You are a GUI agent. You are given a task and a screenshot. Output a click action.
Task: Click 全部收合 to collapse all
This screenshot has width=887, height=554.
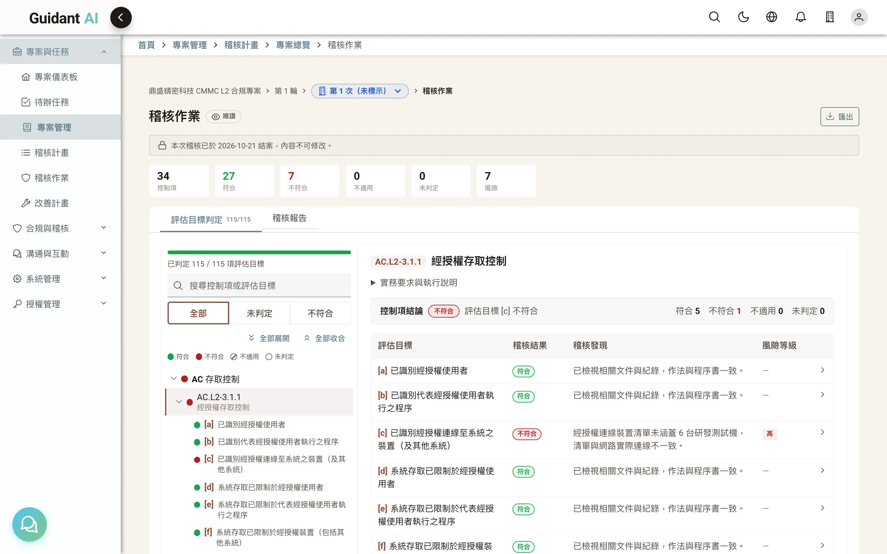click(324, 338)
